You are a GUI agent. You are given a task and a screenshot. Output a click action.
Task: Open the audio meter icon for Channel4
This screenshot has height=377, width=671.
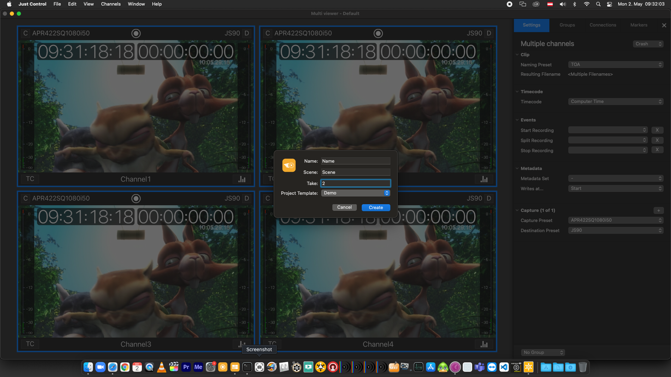pos(484,344)
